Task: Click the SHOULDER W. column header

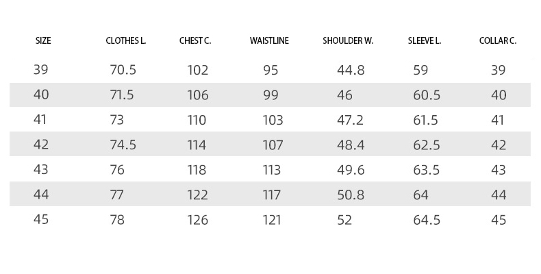Action: [348, 40]
